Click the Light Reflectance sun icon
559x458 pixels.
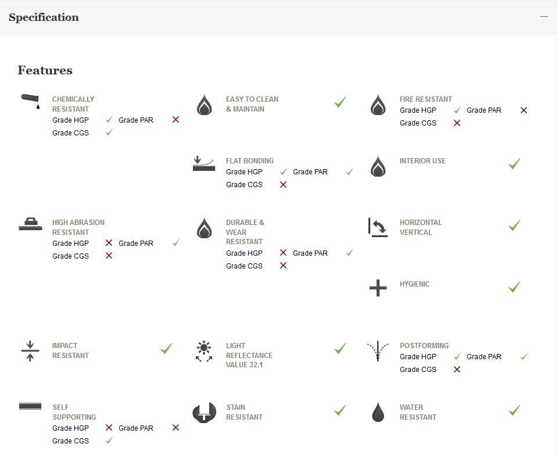204,351
